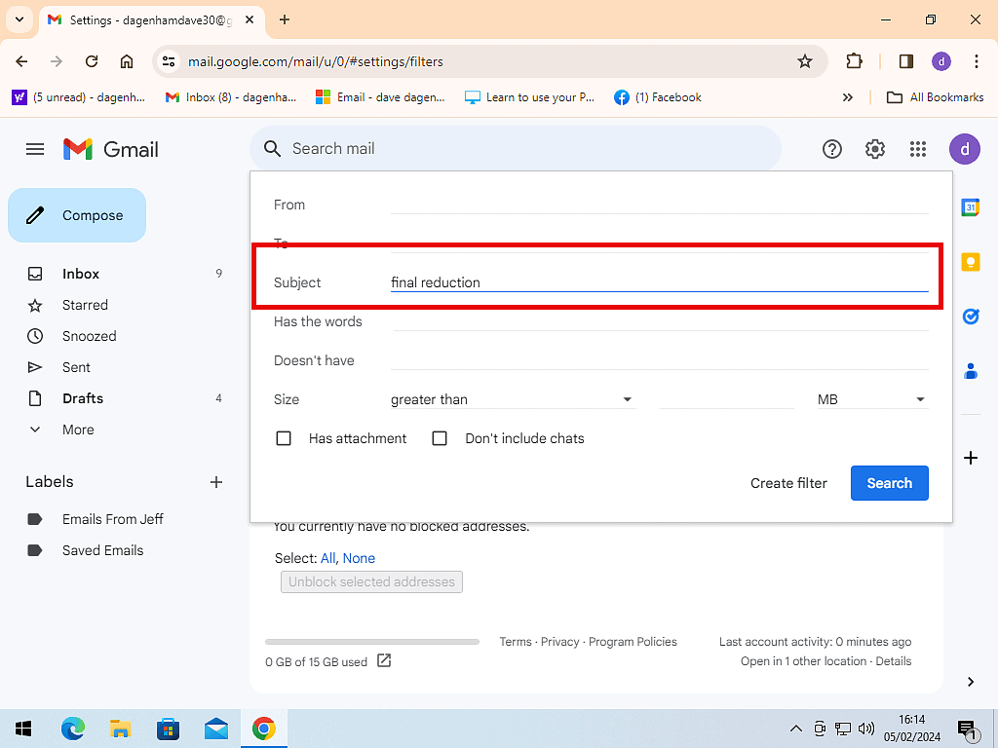Go to the Drafts folder
The width and height of the screenshot is (998, 748).
[83, 398]
